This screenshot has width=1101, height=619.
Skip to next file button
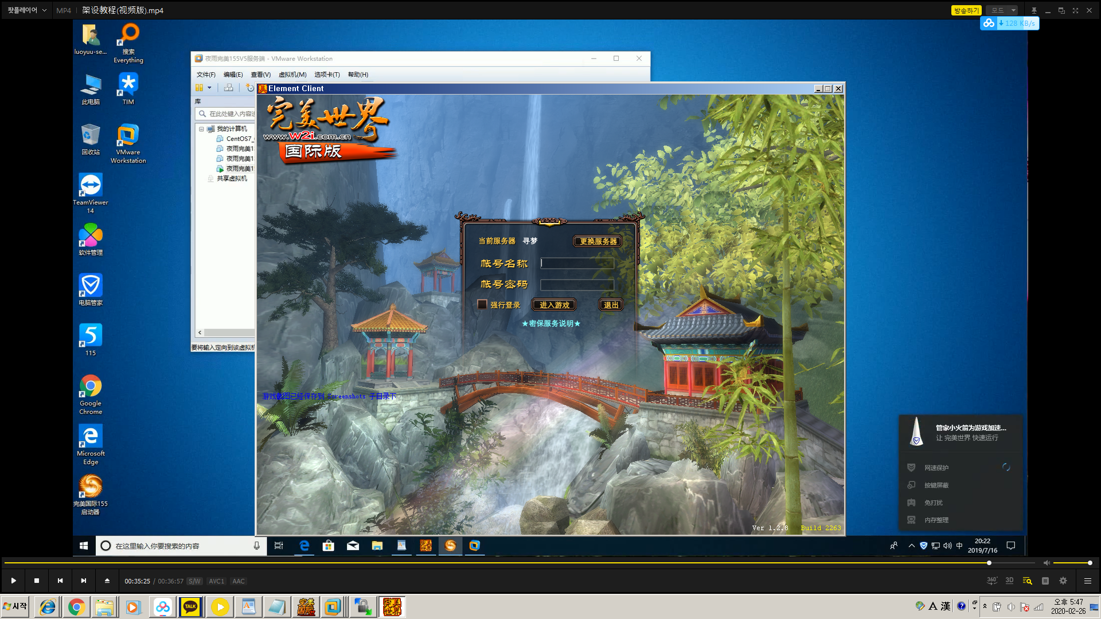84,581
